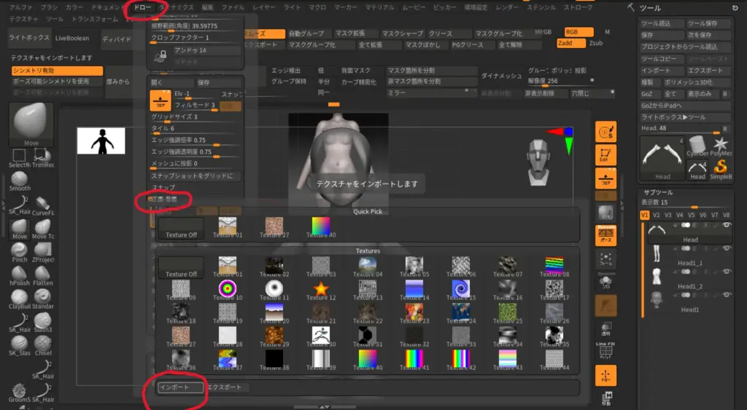Adjust the 表示数 15 slider
The image size is (747, 410).
pyautogui.click(x=686, y=204)
